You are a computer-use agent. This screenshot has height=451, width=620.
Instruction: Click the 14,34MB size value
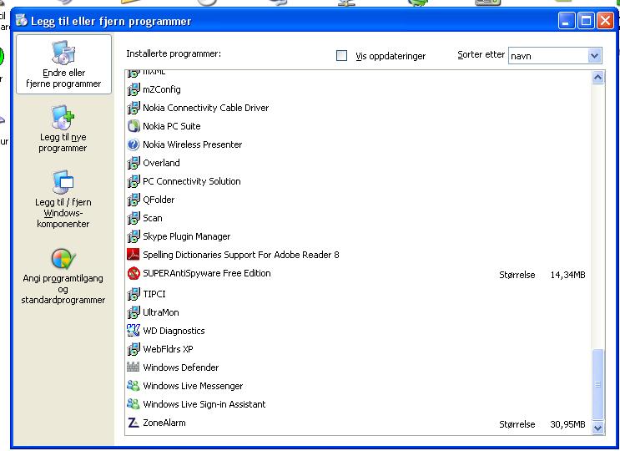[x=567, y=275]
